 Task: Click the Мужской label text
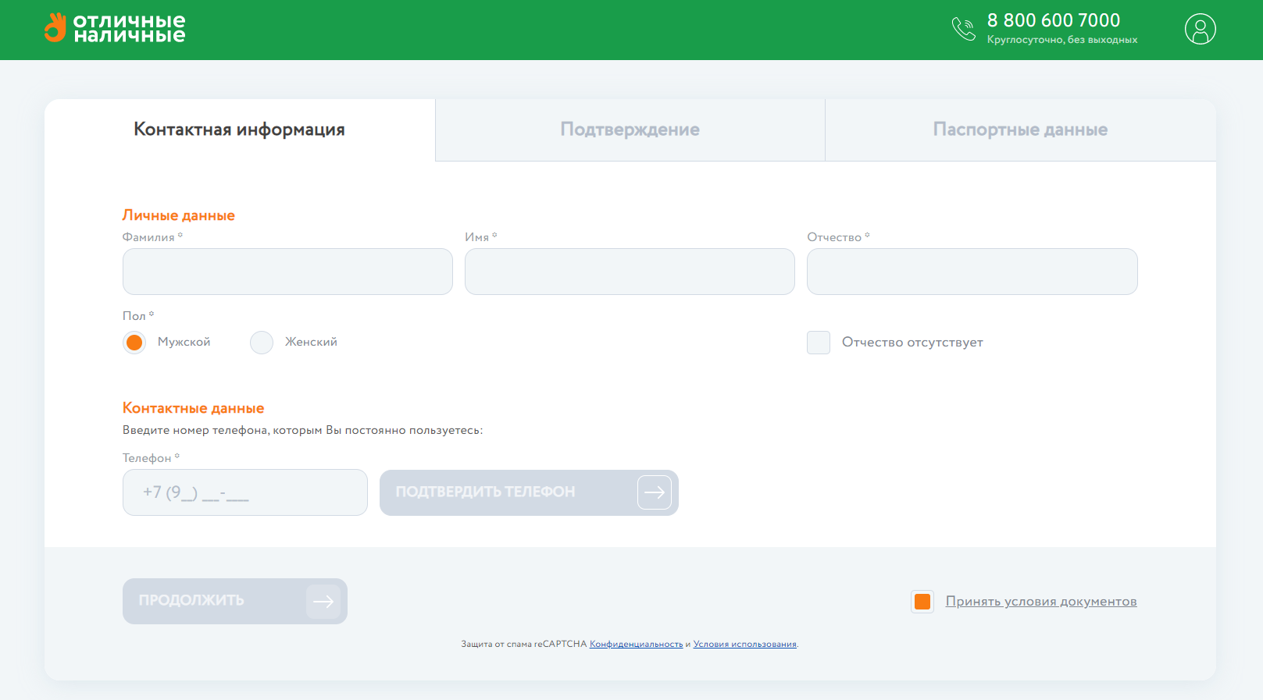184,343
